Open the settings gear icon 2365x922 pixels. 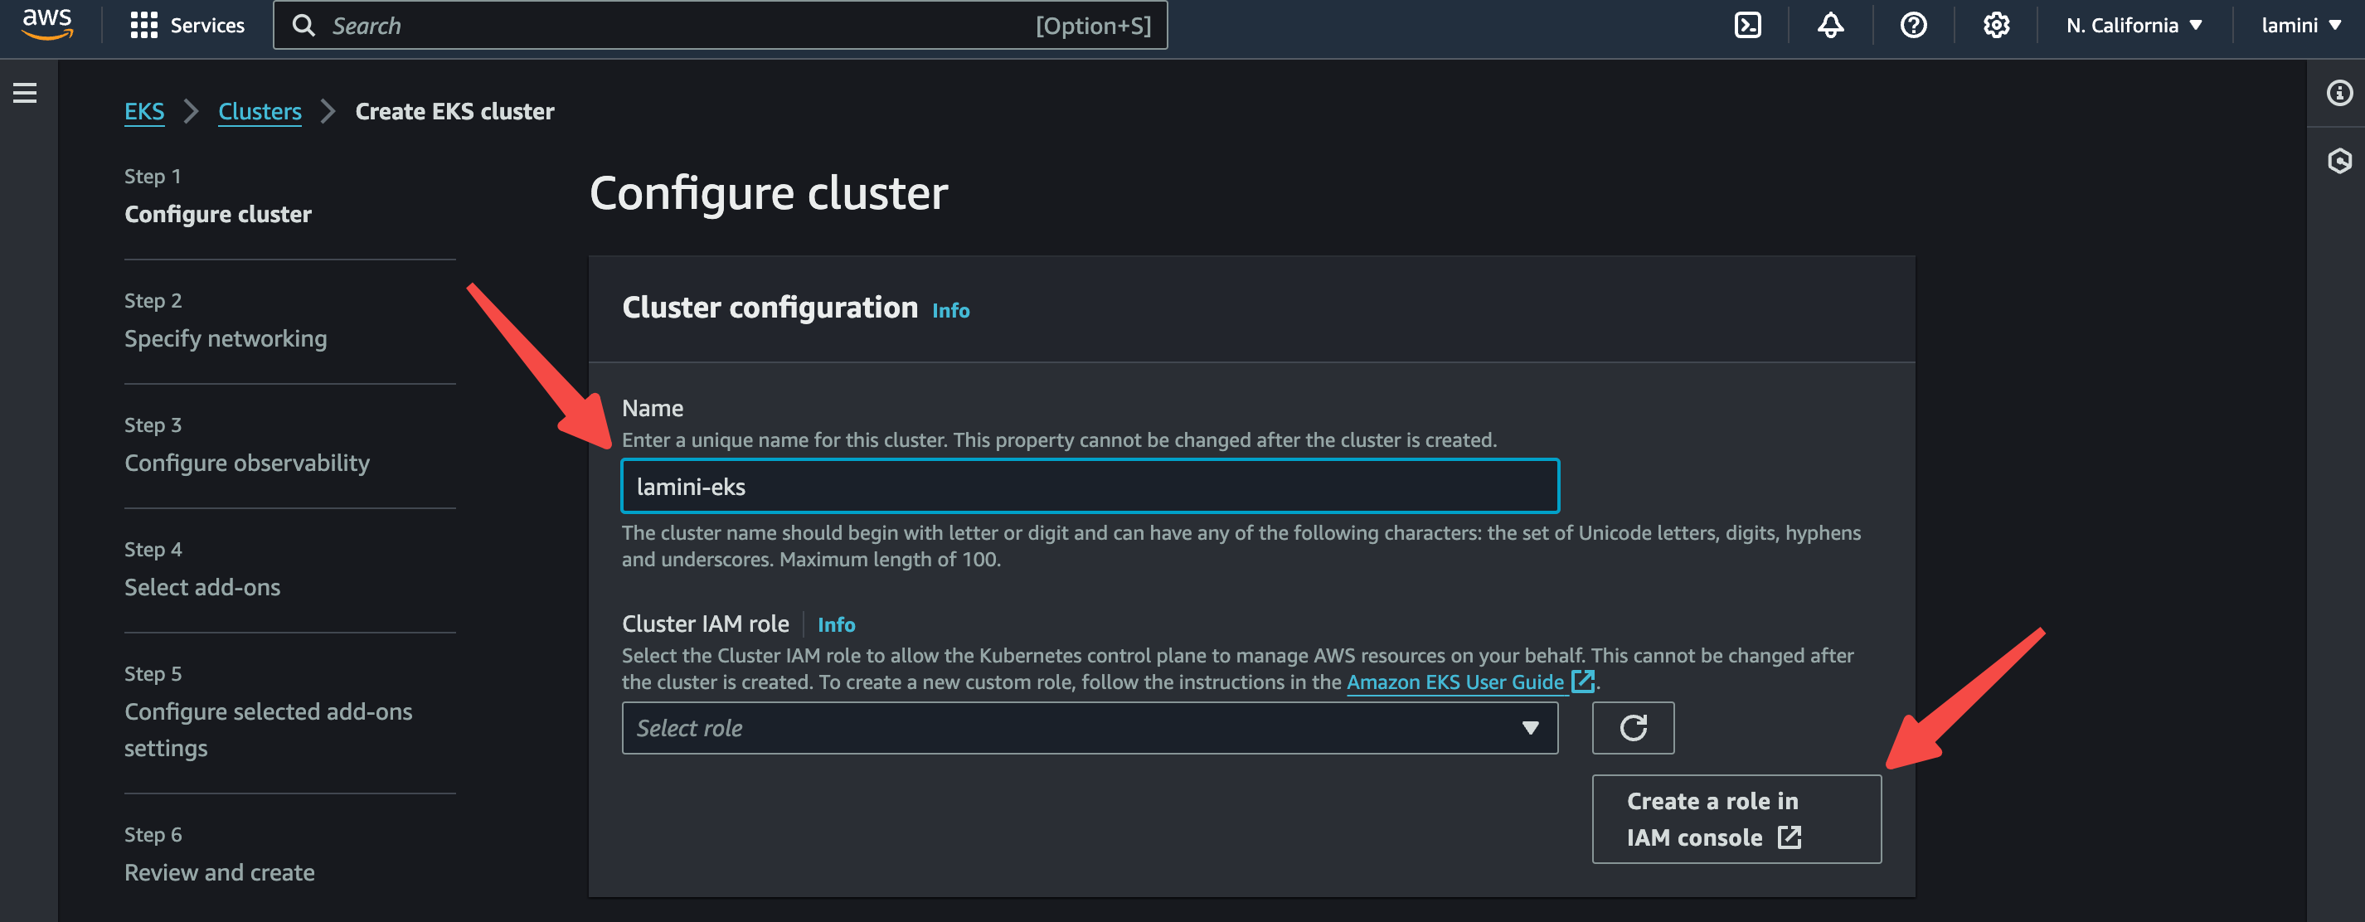[x=1996, y=25]
